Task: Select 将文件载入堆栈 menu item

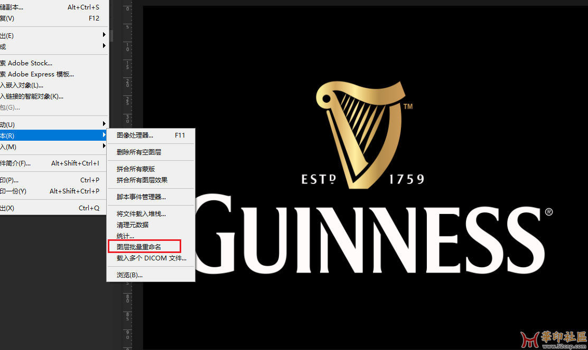Action: click(x=151, y=214)
